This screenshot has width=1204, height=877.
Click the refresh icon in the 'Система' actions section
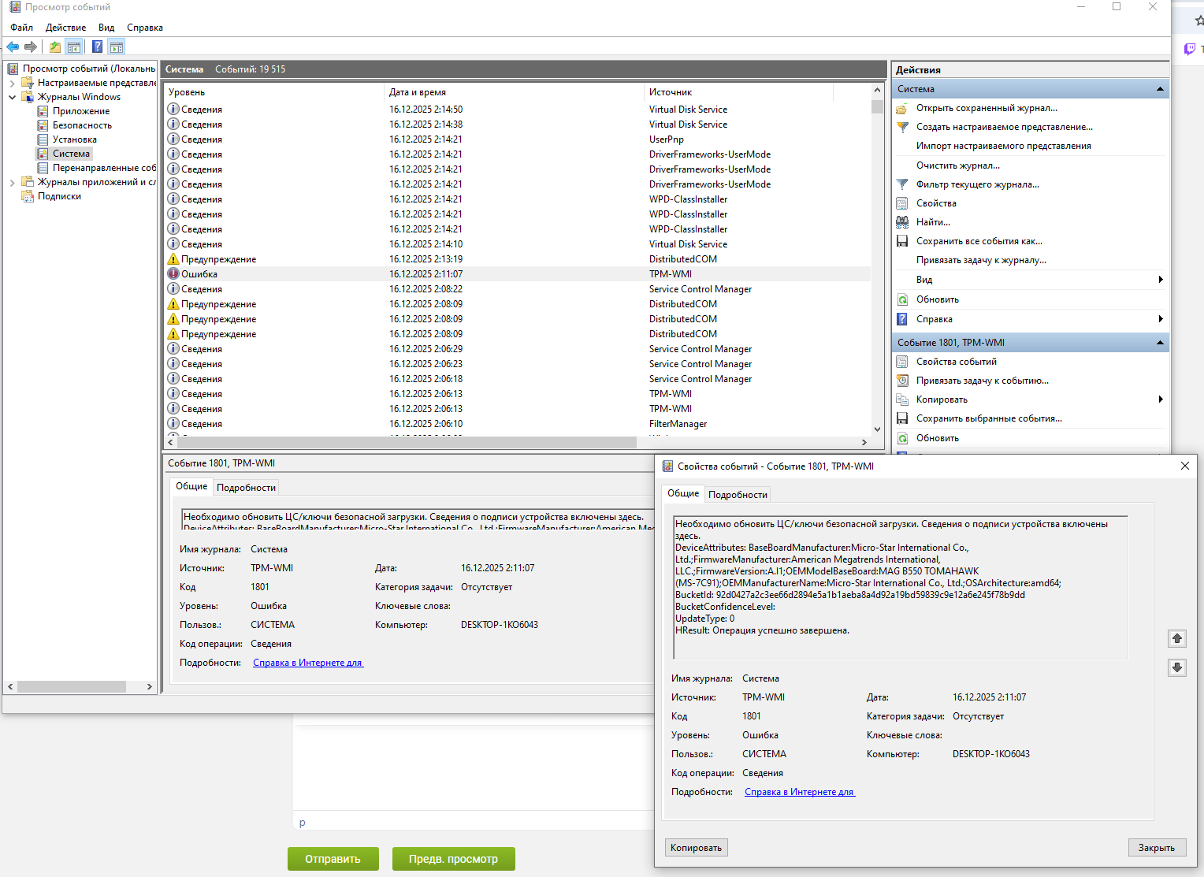pos(902,299)
